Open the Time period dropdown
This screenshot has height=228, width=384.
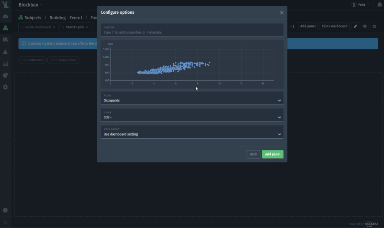(x=192, y=132)
